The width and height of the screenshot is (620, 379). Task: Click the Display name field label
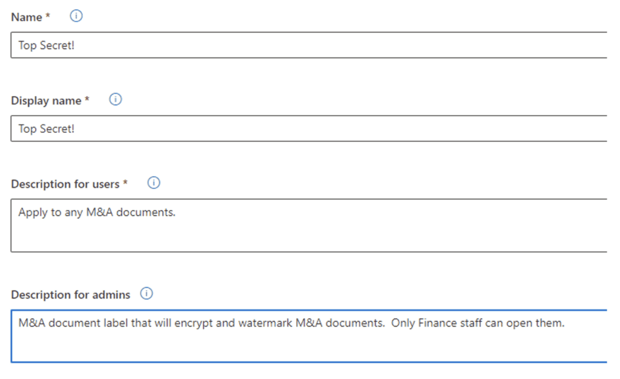[46, 101]
